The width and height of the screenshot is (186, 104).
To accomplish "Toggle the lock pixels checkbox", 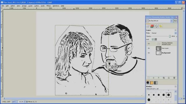I will (x=153, y=39).
